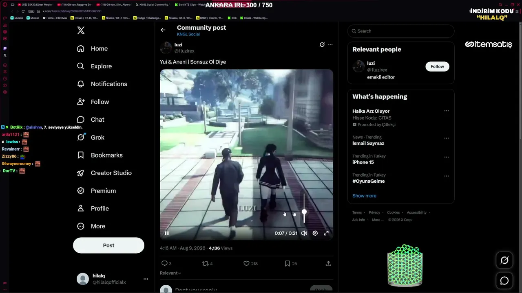The height and width of the screenshot is (293, 522).
Task: Open Creator Studio
Action: [x=104, y=173]
